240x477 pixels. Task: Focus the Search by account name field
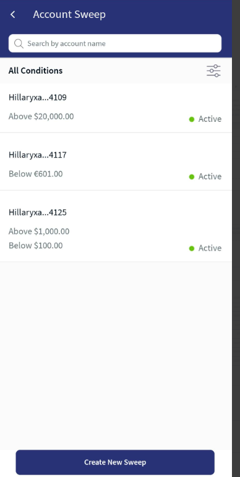115,43
